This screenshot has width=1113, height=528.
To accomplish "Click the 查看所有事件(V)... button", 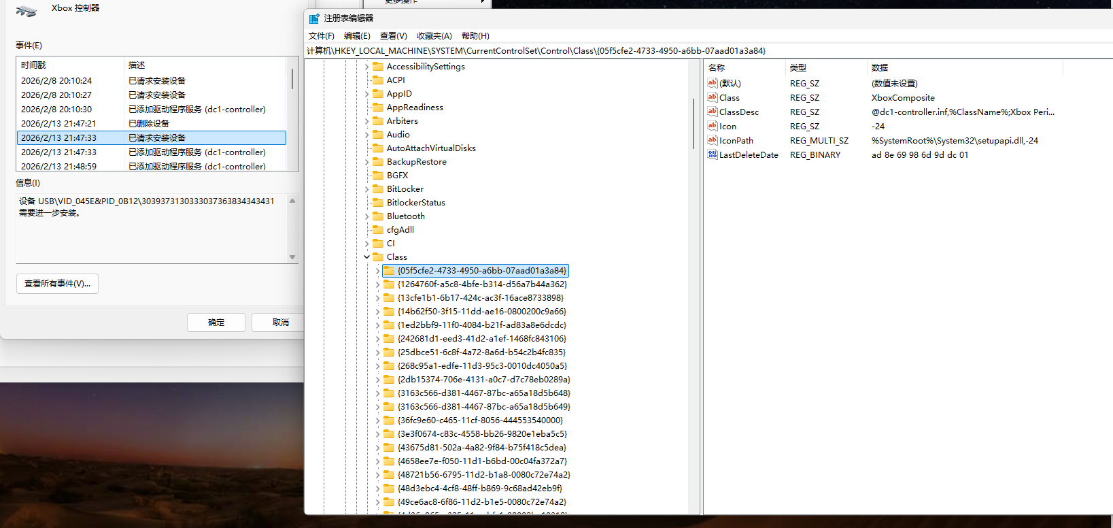I will 57,284.
